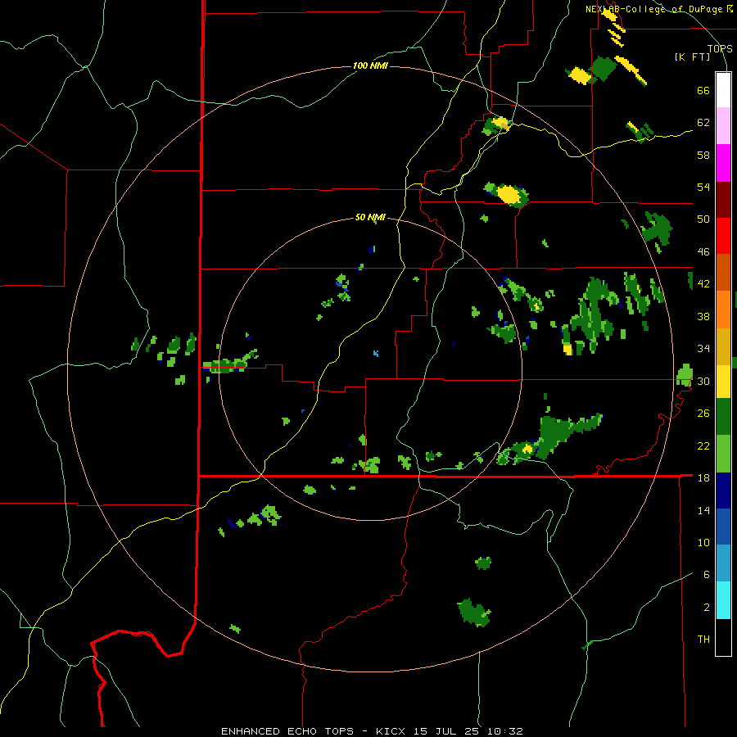Click the "62" scale label
The image size is (737, 737).
pos(703,123)
